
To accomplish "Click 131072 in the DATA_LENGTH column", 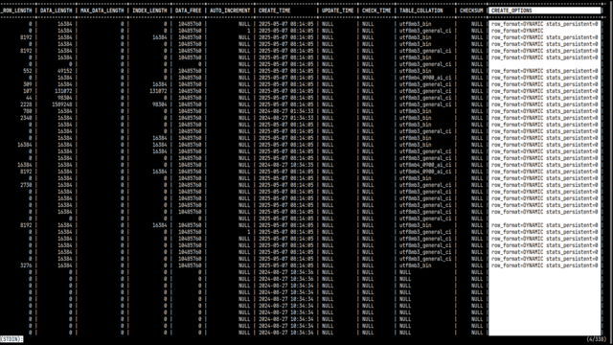I will click(63, 91).
